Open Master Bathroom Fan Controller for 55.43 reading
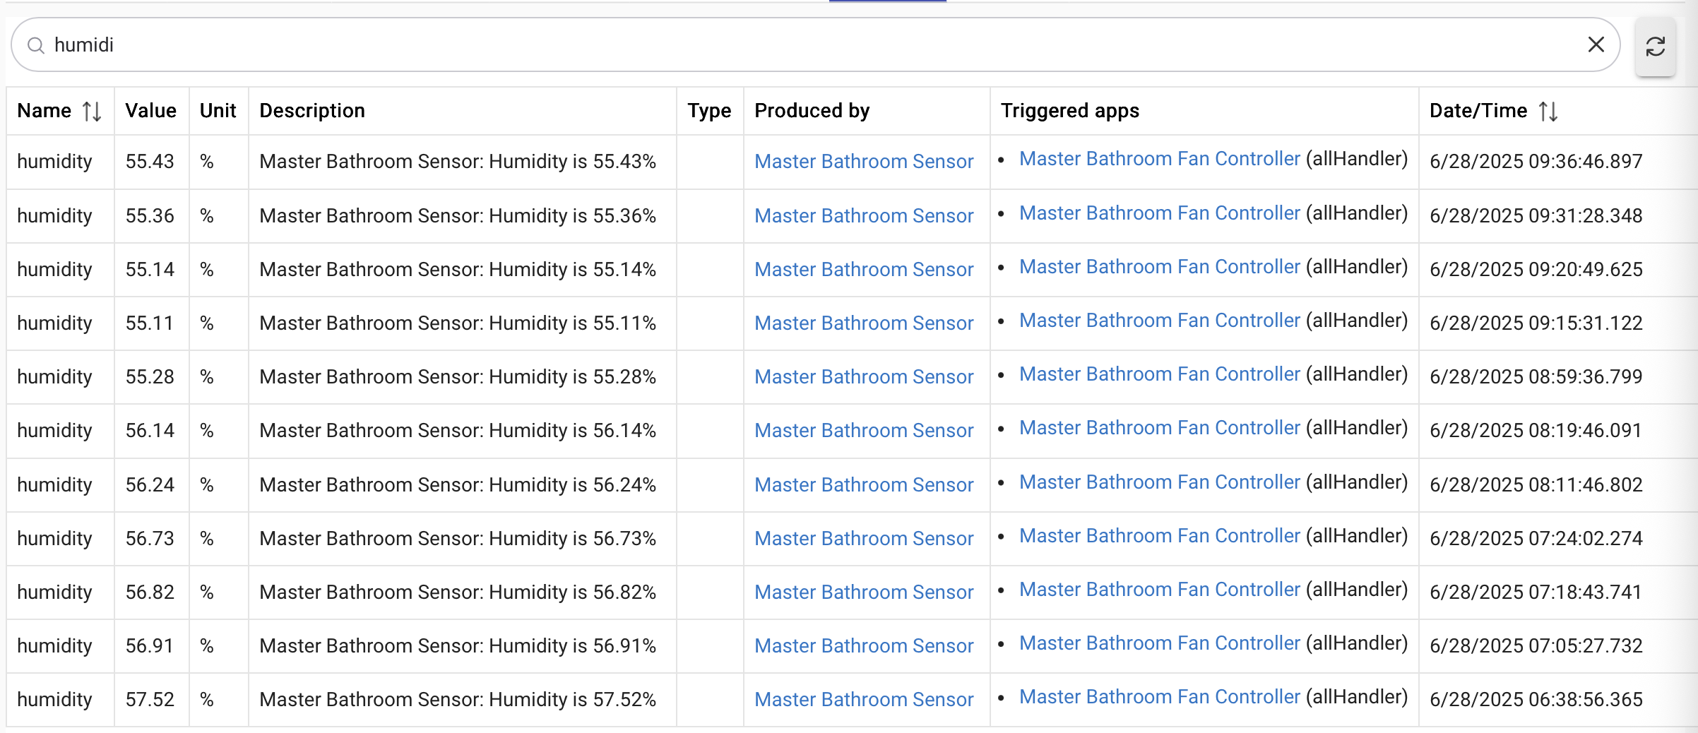The height and width of the screenshot is (733, 1698). [1159, 159]
